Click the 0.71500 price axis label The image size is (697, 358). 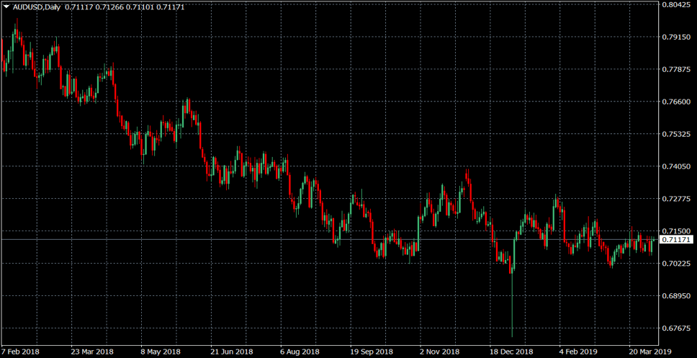click(675, 231)
